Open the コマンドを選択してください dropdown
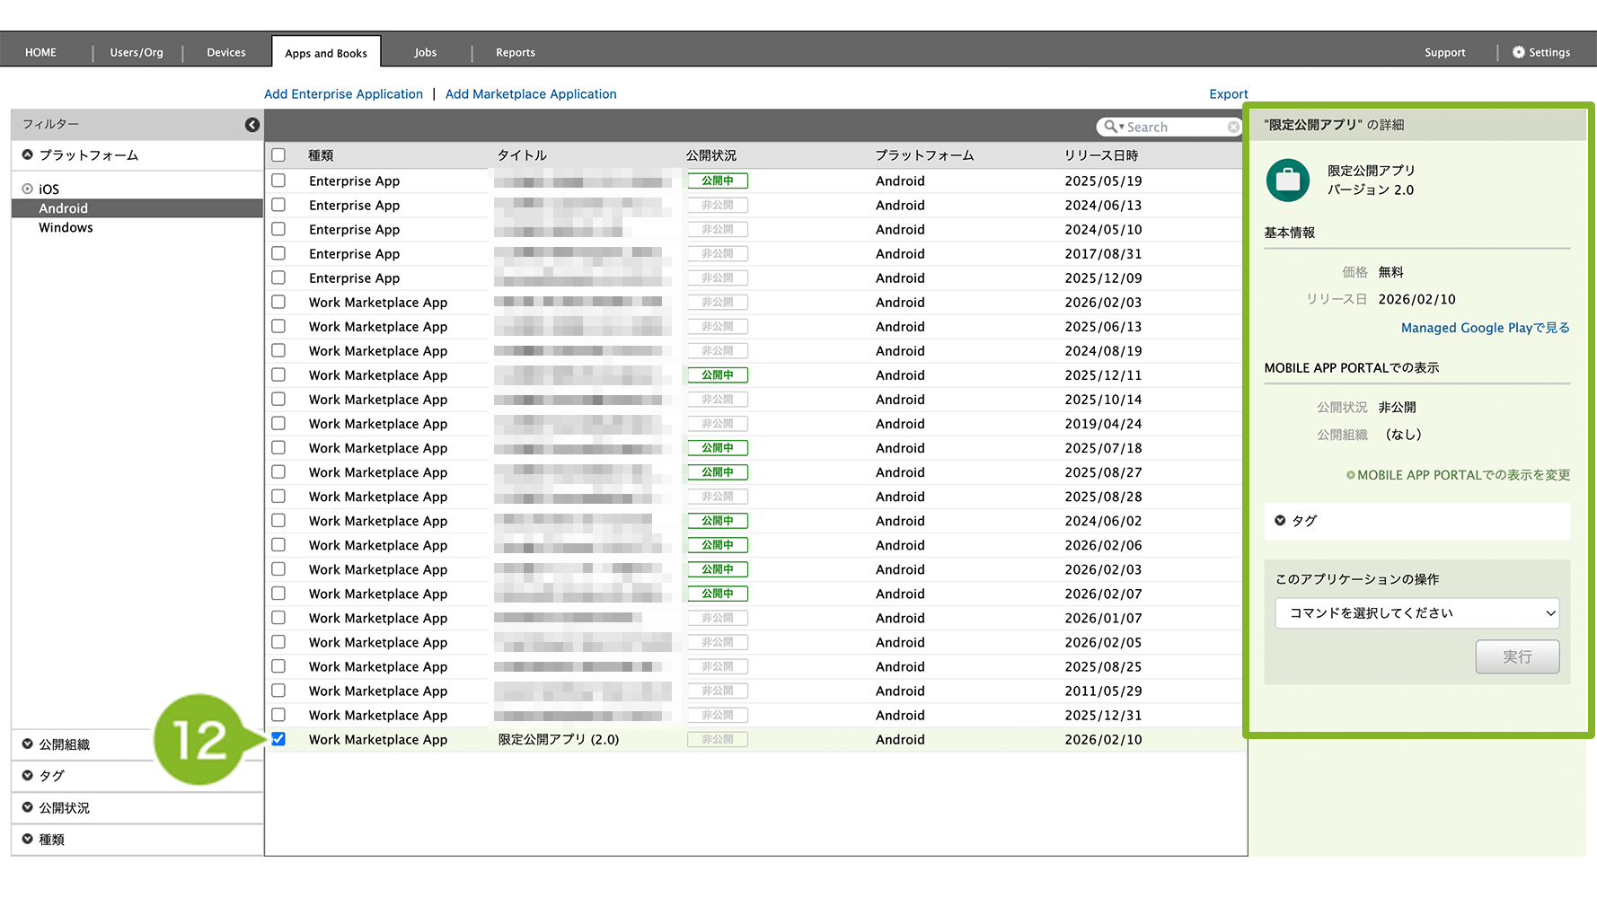The height and width of the screenshot is (898, 1597). pos(1416,613)
